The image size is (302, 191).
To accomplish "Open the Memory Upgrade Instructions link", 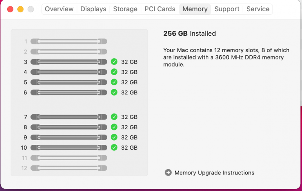I will tap(214, 173).
